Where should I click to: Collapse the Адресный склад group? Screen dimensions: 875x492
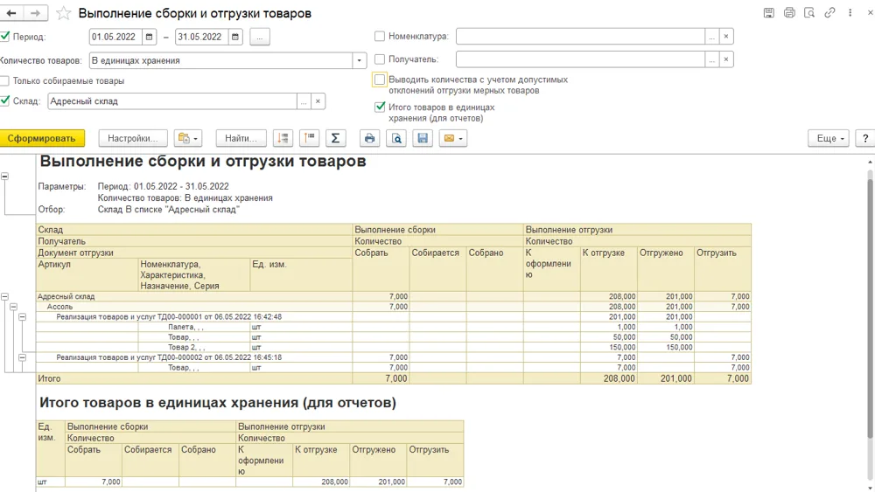[x=4, y=297]
